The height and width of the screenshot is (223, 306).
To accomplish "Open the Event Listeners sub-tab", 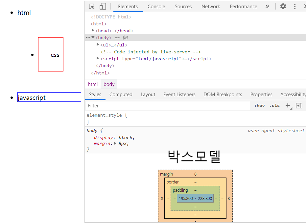I will (179, 95).
